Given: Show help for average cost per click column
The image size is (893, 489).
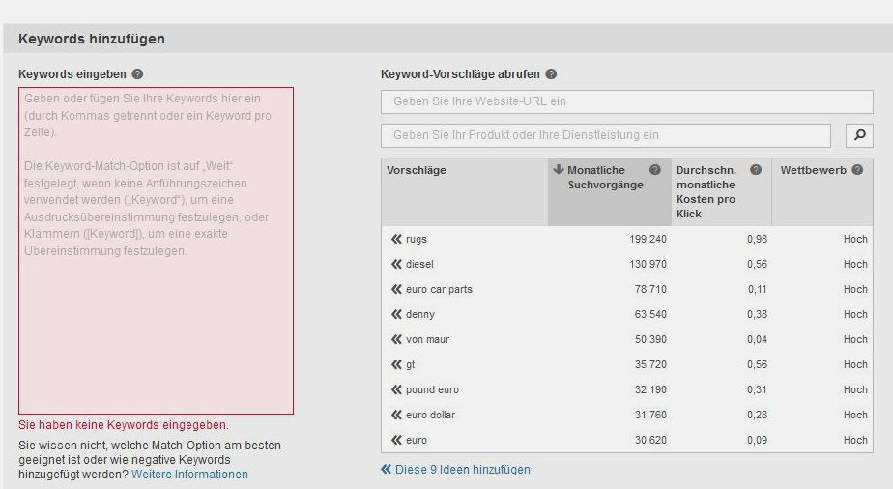Looking at the screenshot, I should pos(756,170).
